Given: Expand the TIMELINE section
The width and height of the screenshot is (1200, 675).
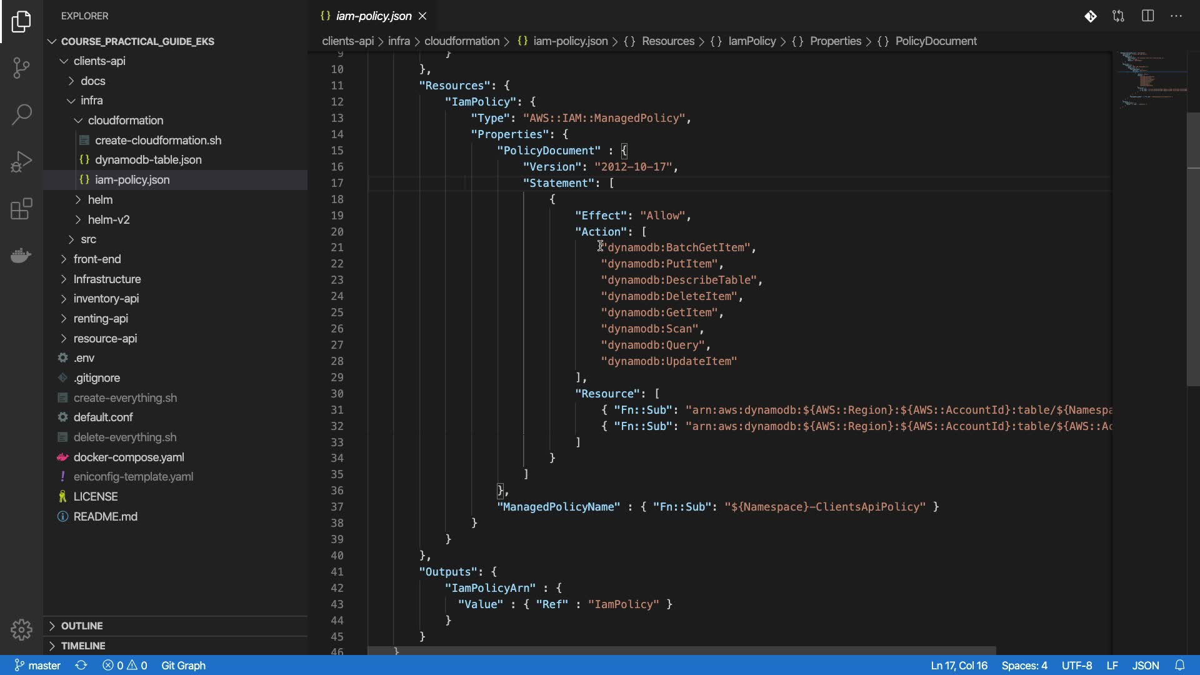Looking at the screenshot, I should pyautogui.click(x=82, y=646).
